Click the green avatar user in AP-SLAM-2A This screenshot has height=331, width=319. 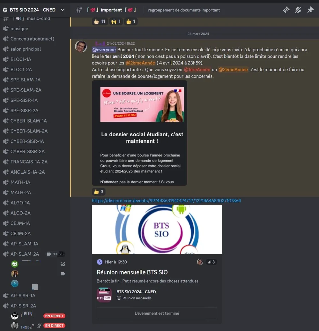(x=15, y=264)
